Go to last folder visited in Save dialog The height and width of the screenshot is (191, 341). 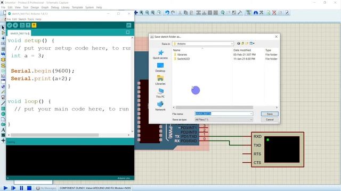coord(239,44)
